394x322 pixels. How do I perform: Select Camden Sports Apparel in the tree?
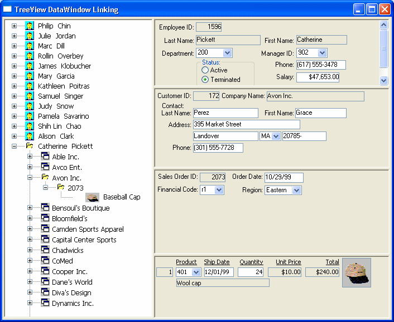pos(88,230)
